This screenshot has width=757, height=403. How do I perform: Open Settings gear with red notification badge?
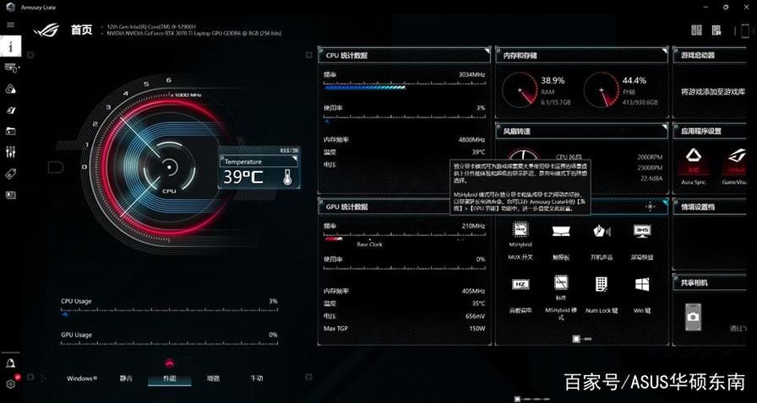pyautogui.click(x=11, y=384)
